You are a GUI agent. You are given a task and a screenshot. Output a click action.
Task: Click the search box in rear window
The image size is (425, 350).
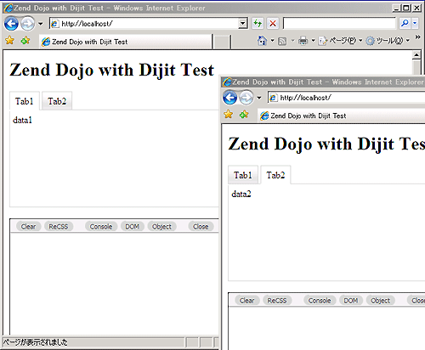coord(339,24)
